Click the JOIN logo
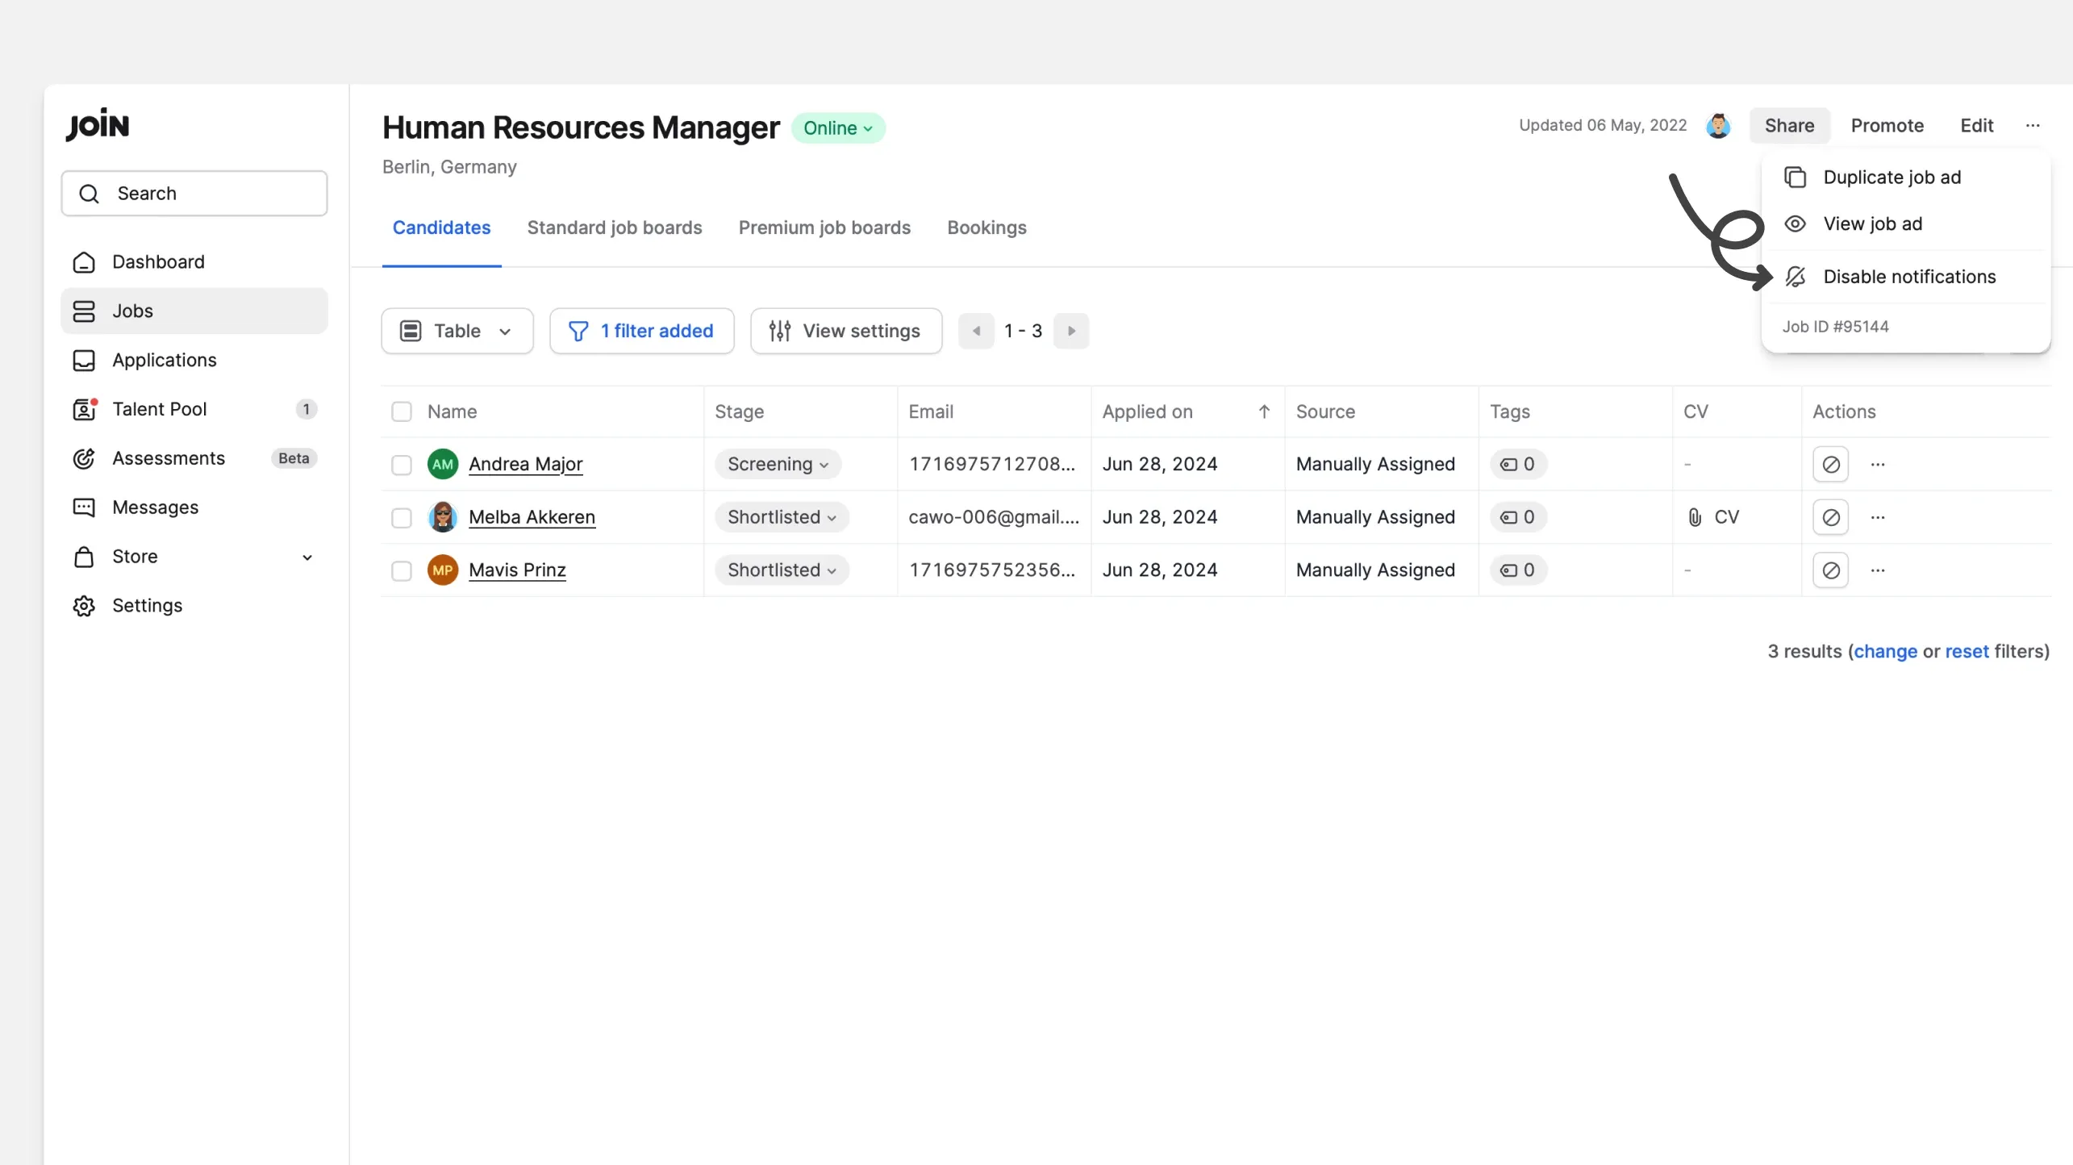Viewport: 2073px width, 1165px height. click(98, 125)
